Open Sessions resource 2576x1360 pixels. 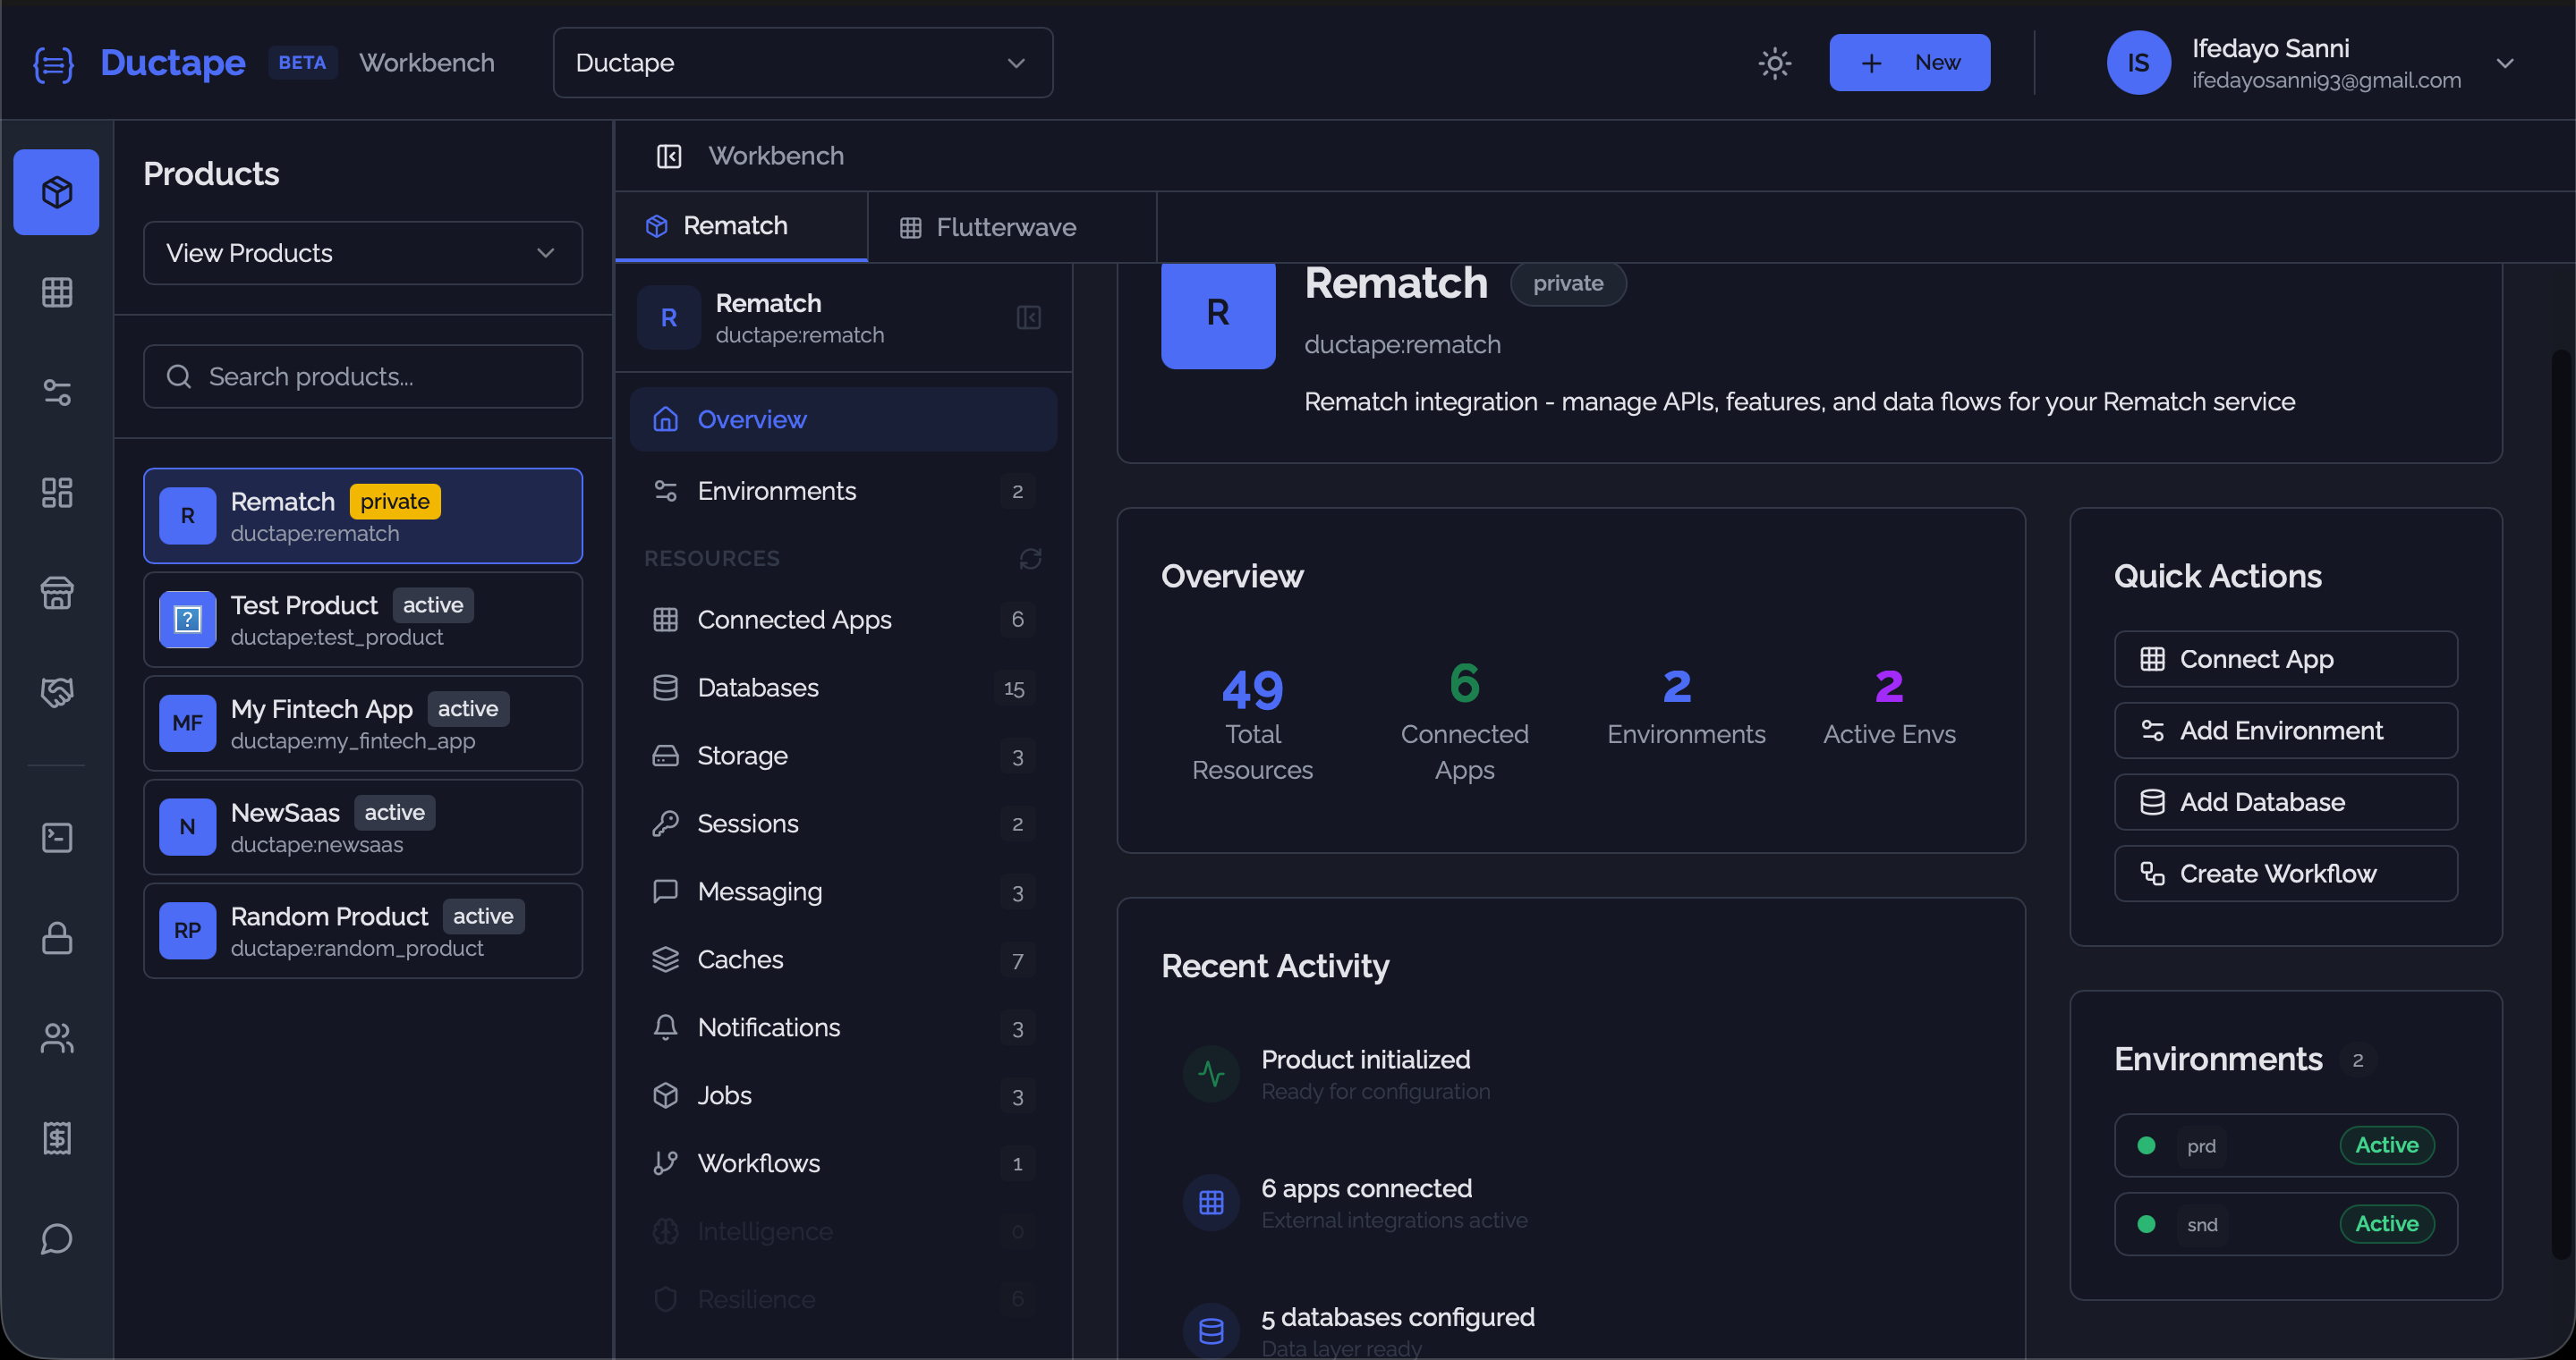[843, 824]
